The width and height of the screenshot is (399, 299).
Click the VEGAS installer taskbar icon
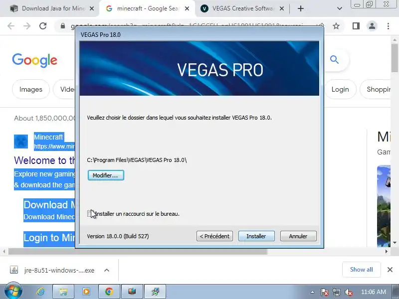point(155,292)
